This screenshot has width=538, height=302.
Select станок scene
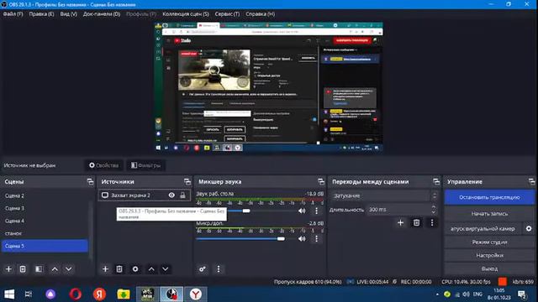[45, 233]
